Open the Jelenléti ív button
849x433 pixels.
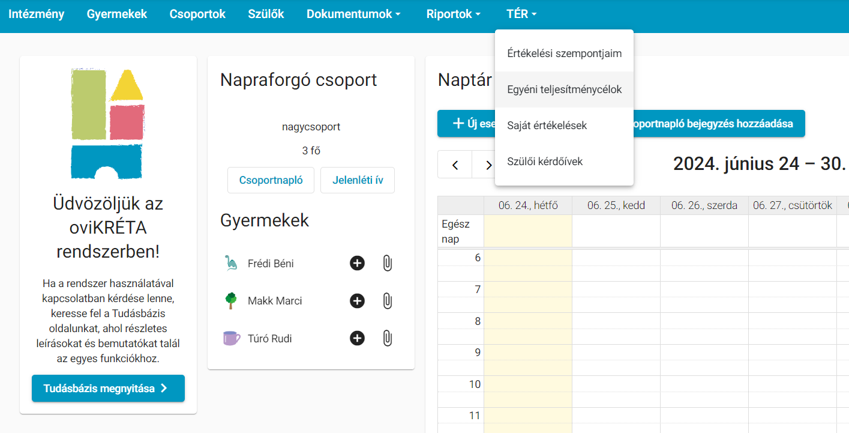(x=358, y=180)
